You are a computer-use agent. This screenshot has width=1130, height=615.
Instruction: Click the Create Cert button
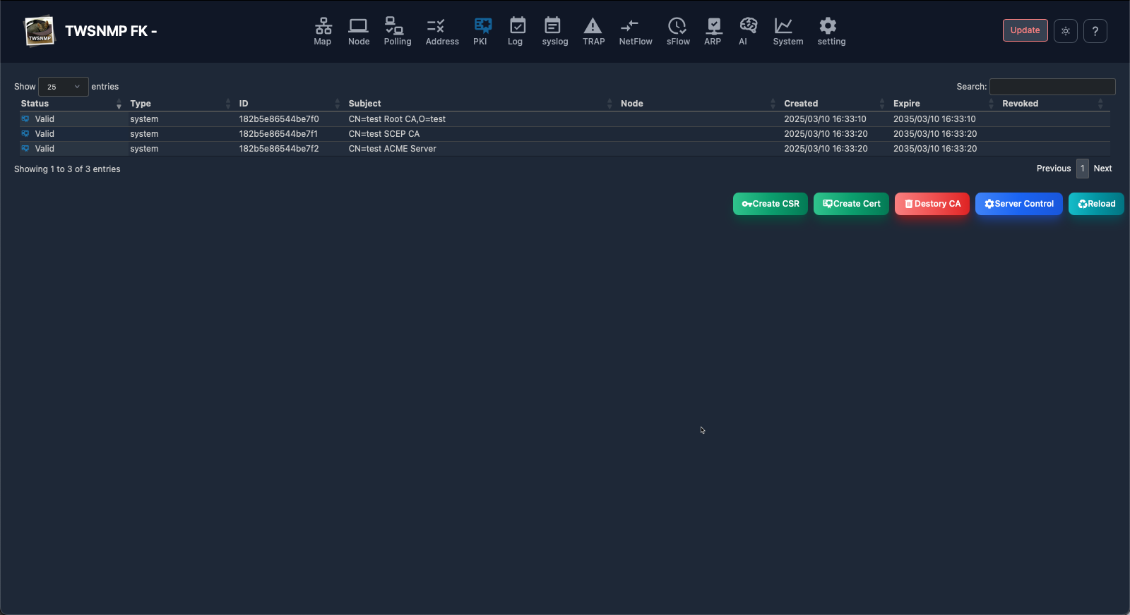(851, 204)
